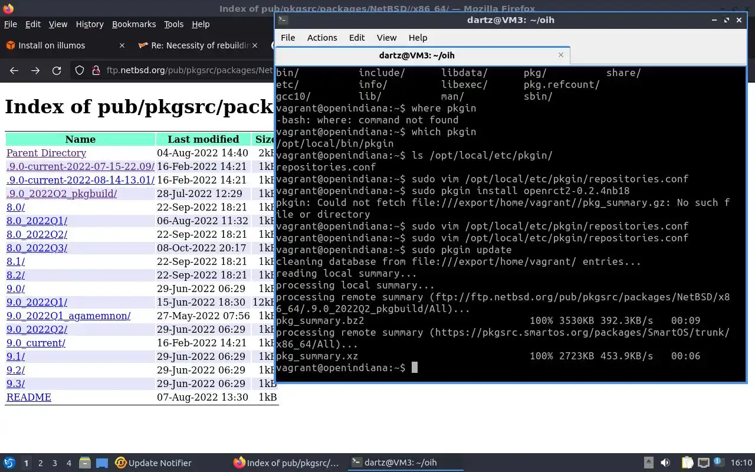The height and width of the screenshot is (472, 755).
Task: Click show desktop panel icon
Action: [102, 463]
